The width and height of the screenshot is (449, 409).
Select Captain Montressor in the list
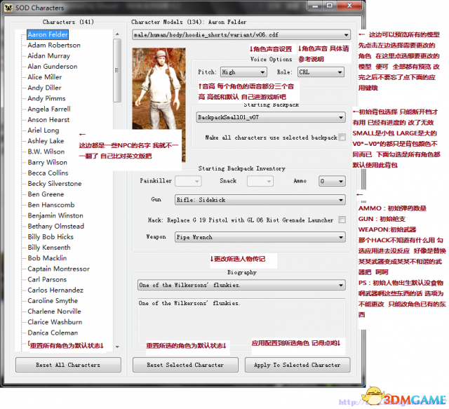(x=58, y=269)
